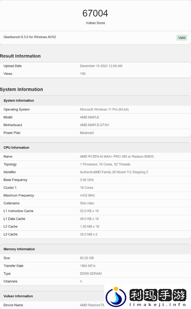The image size is (191, 309).
Task: Click the 'Vulkan Score' label
Action: 95,23
